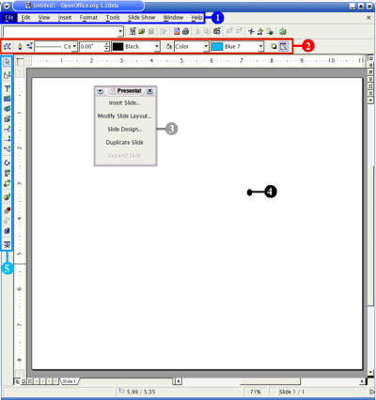Open the Slide Show menu
The height and width of the screenshot is (400, 376).
point(141,18)
